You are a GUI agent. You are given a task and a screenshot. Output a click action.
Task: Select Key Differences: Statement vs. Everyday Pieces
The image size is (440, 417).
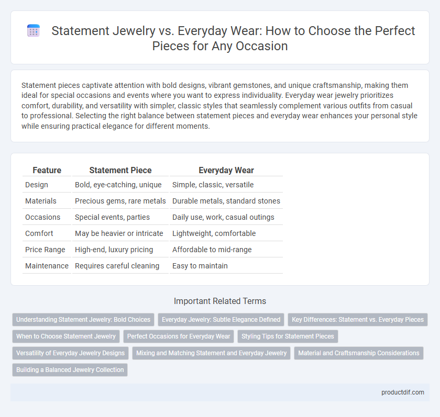coord(357,320)
